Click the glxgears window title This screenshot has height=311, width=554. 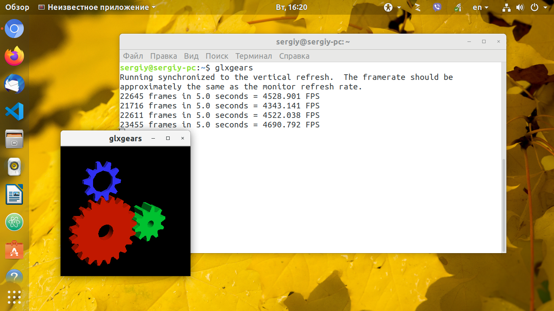pyautogui.click(x=126, y=139)
